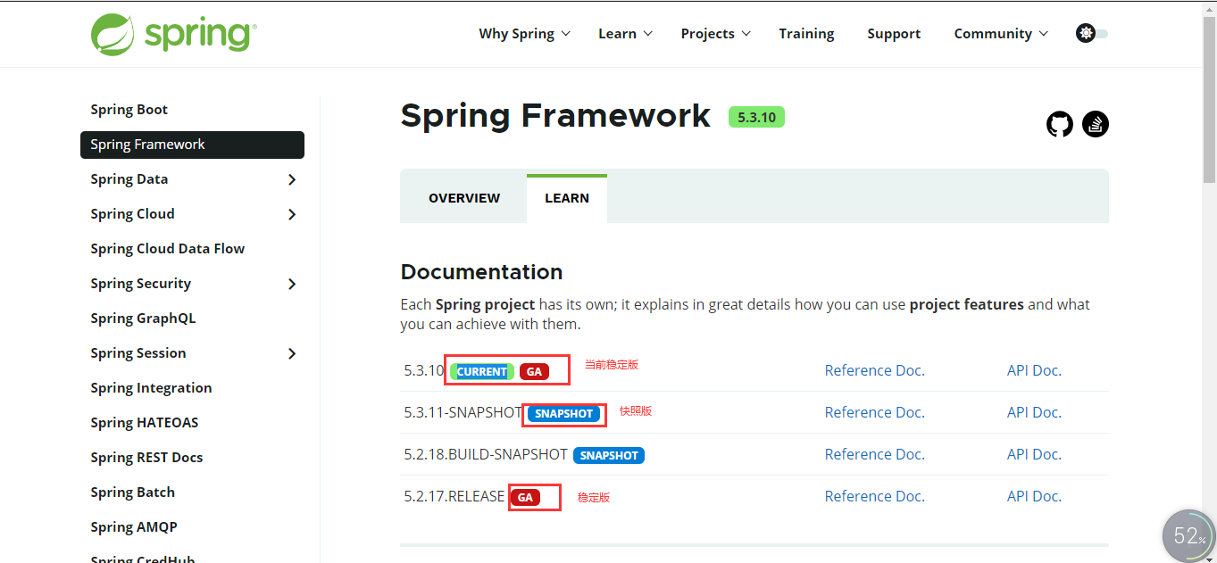This screenshot has height=563, width=1217.
Task: Expand the Spring Cloud chevron
Action: pos(292,214)
